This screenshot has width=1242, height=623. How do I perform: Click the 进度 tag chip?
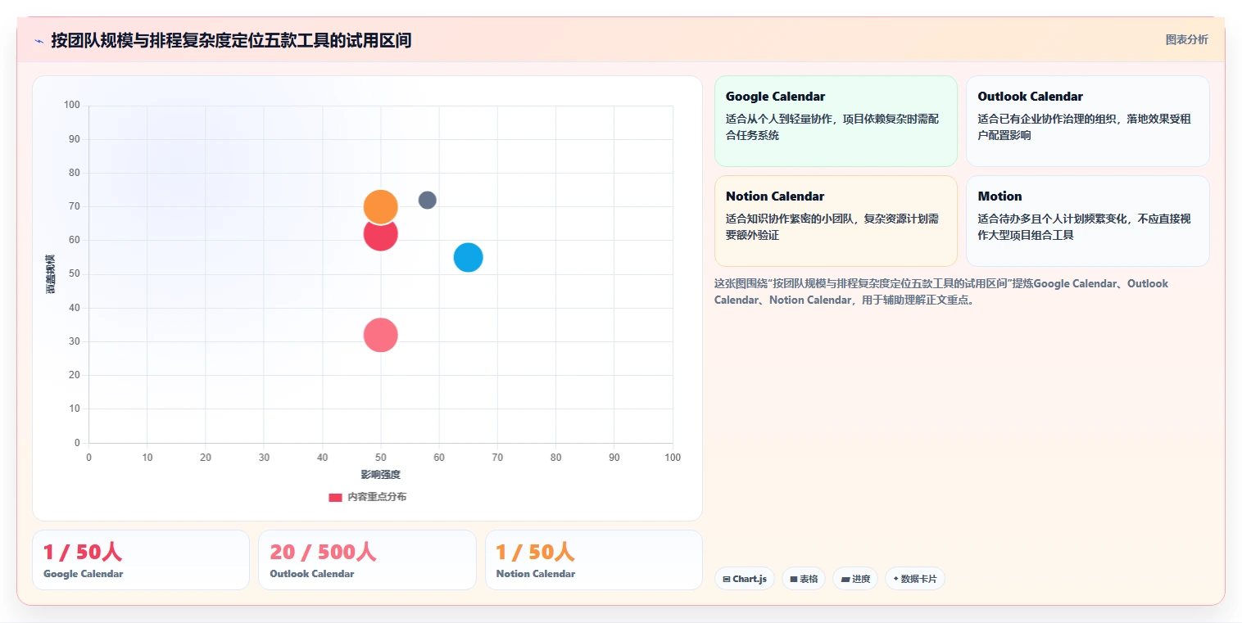point(855,579)
